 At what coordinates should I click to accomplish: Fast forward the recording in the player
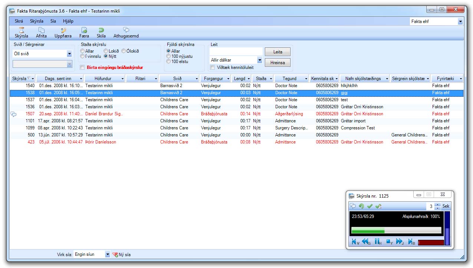click(400, 242)
